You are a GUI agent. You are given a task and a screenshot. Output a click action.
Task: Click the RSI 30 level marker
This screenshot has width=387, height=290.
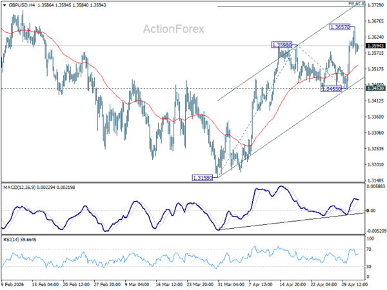coord(368,267)
